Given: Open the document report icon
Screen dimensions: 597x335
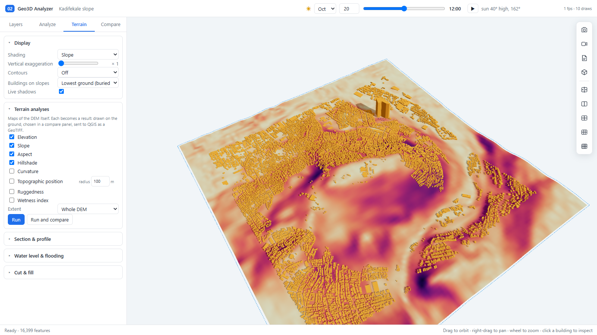Looking at the screenshot, I should point(584,58).
